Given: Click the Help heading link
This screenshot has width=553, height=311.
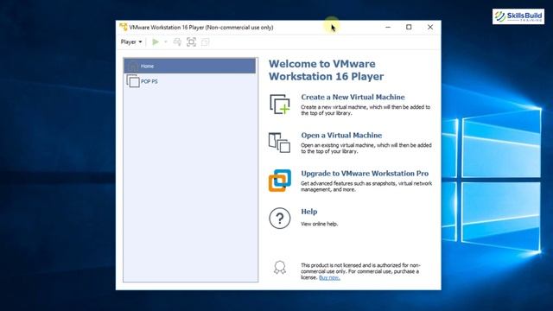Looking at the screenshot, I should [309, 212].
